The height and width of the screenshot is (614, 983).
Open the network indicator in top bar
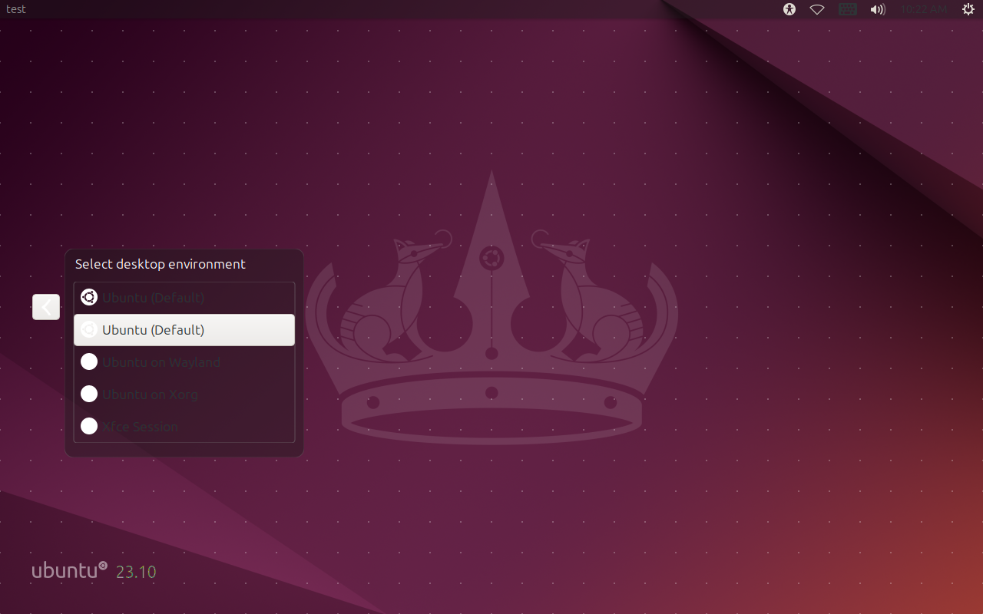[817, 9]
